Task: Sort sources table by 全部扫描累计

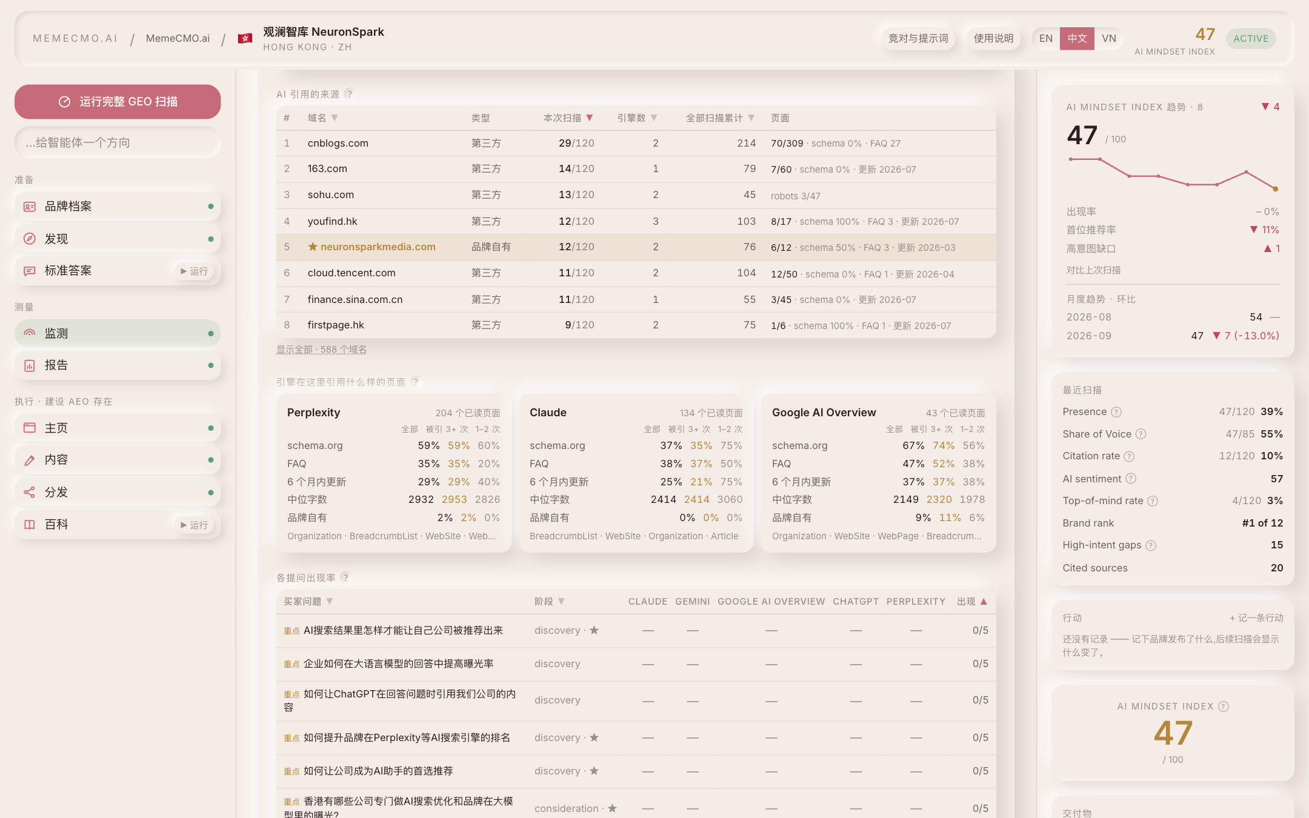Action: 721,118
